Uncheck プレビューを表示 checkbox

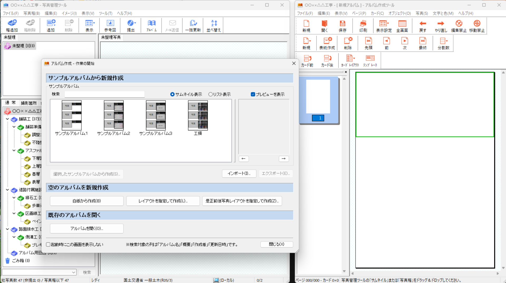(253, 94)
